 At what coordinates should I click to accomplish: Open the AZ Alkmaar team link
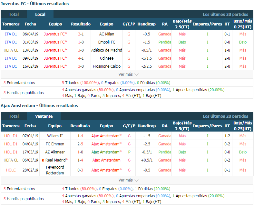[55, 152]
